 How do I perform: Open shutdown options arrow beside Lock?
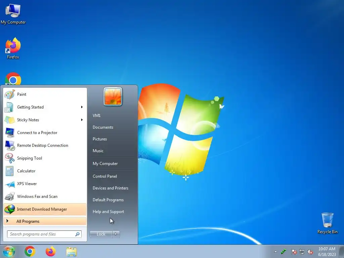click(x=116, y=234)
